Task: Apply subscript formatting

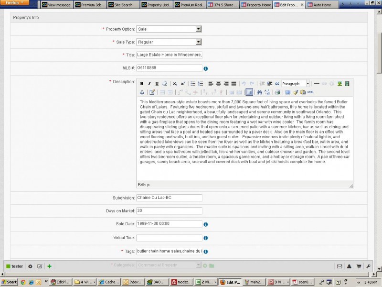Action: click(175, 84)
